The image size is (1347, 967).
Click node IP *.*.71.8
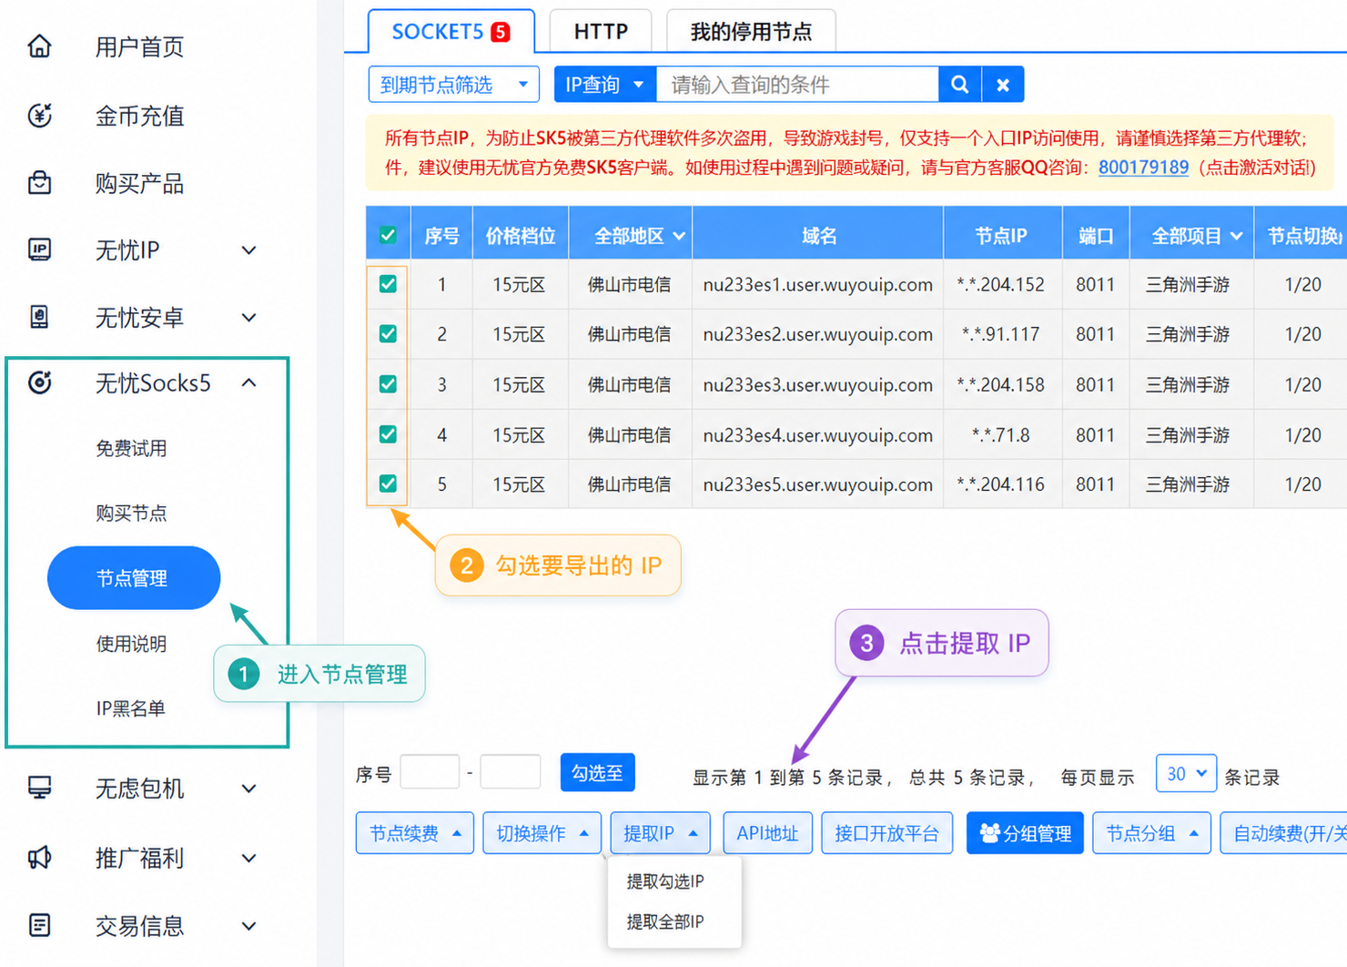click(1001, 435)
